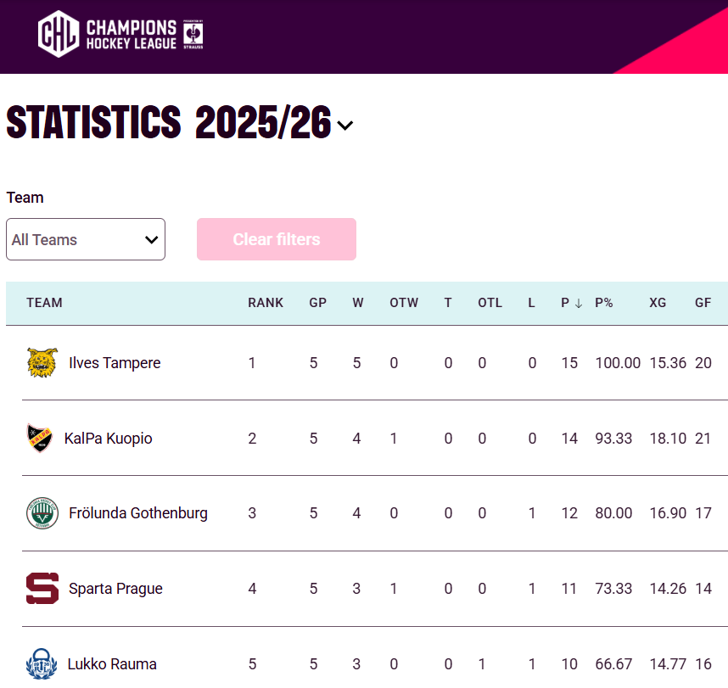Open the season selector chevron beside 2025/26
The image size is (728, 688).
pyautogui.click(x=344, y=126)
